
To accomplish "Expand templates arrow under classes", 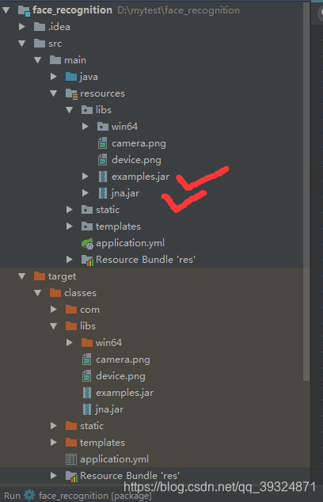I will click(54, 442).
